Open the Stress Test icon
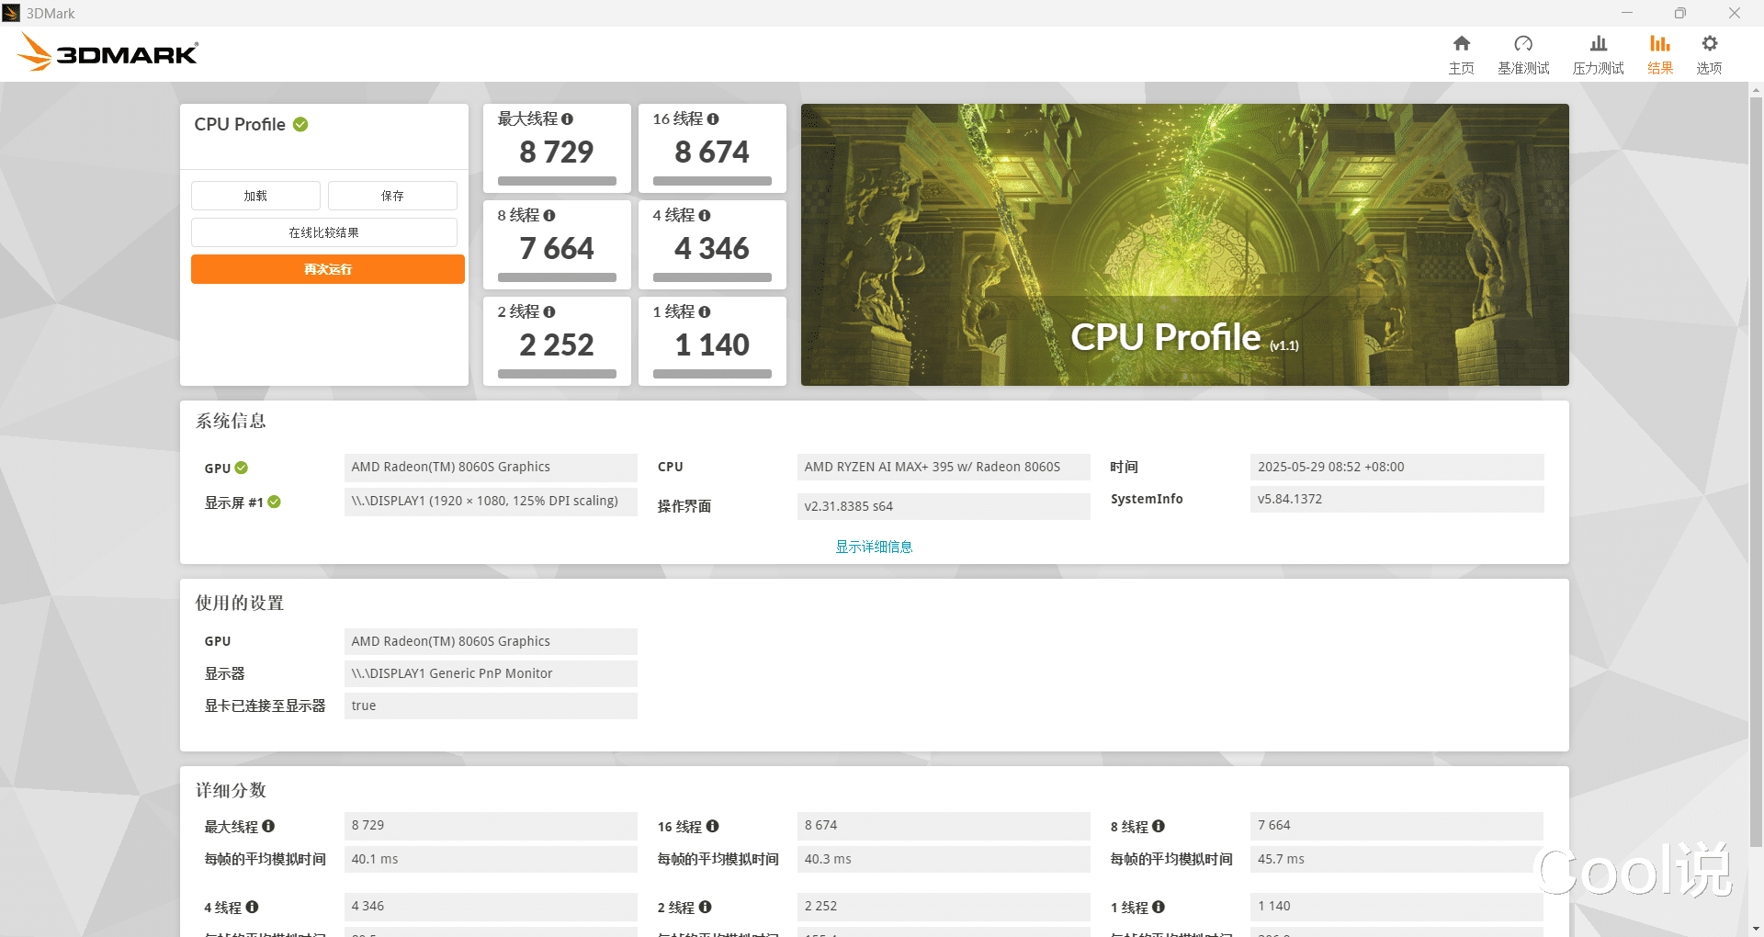Viewport: 1764px width, 937px height. [1599, 44]
